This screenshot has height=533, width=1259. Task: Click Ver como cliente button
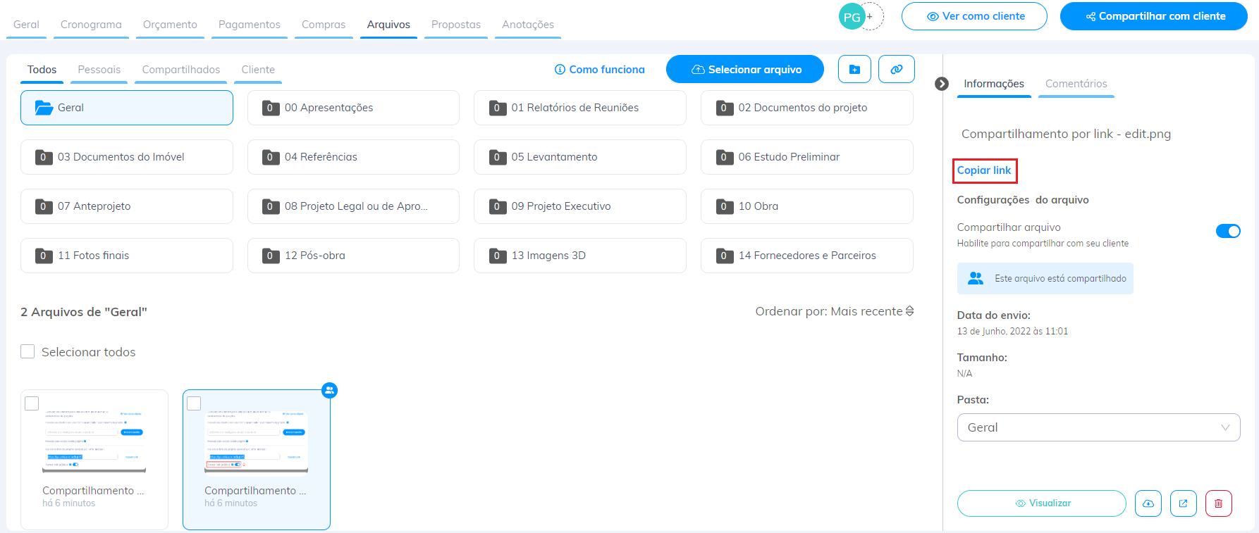coord(974,16)
